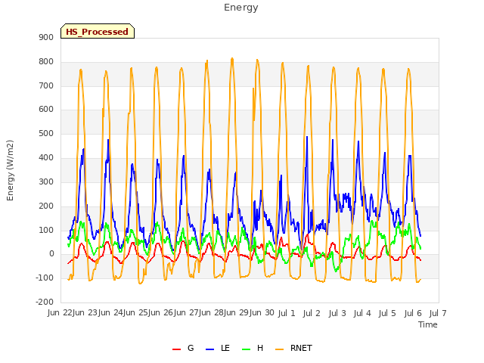This screenshot has width=484, height=363.
Task: Click the Jul 2 x-axis date label
Action: [312, 313]
